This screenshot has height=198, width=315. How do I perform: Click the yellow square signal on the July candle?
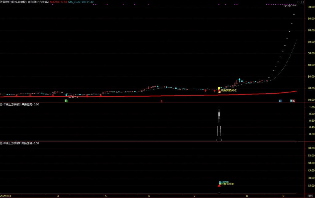(x=219, y=88)
